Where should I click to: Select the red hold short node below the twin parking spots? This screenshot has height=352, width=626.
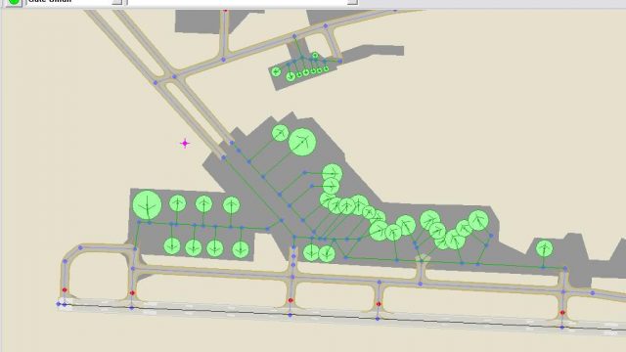tap(291, 300)
